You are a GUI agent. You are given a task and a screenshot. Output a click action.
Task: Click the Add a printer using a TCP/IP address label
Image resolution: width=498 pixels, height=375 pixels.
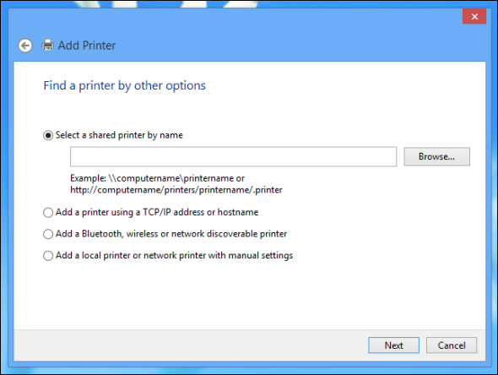click(x=157, y=212)
